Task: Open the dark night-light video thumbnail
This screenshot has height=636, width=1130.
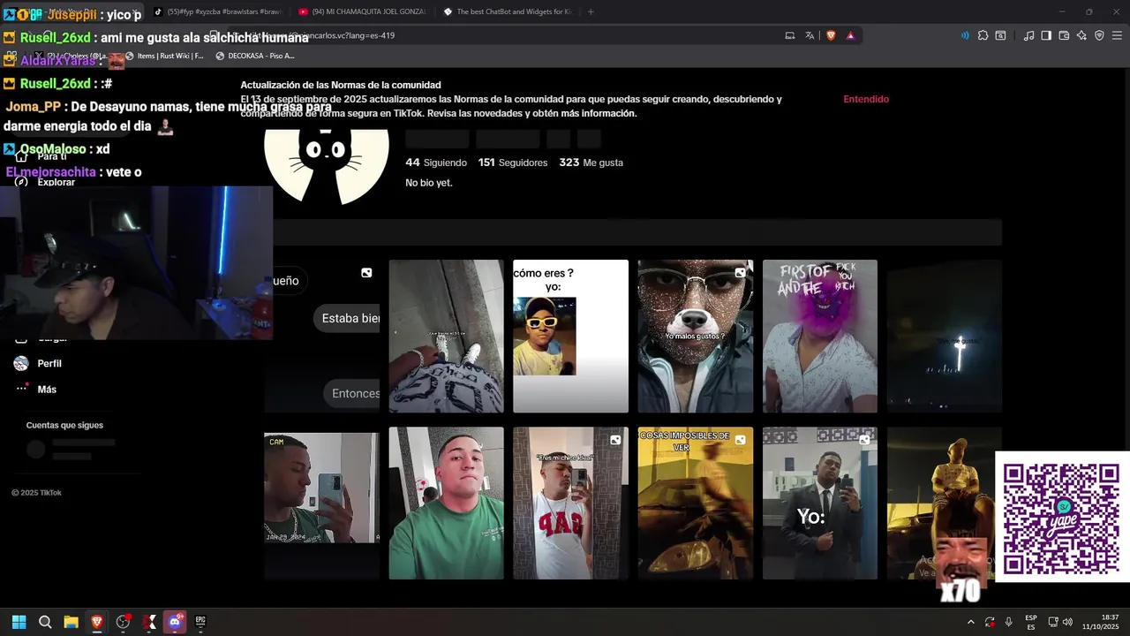Action: (x=945, y=336)
